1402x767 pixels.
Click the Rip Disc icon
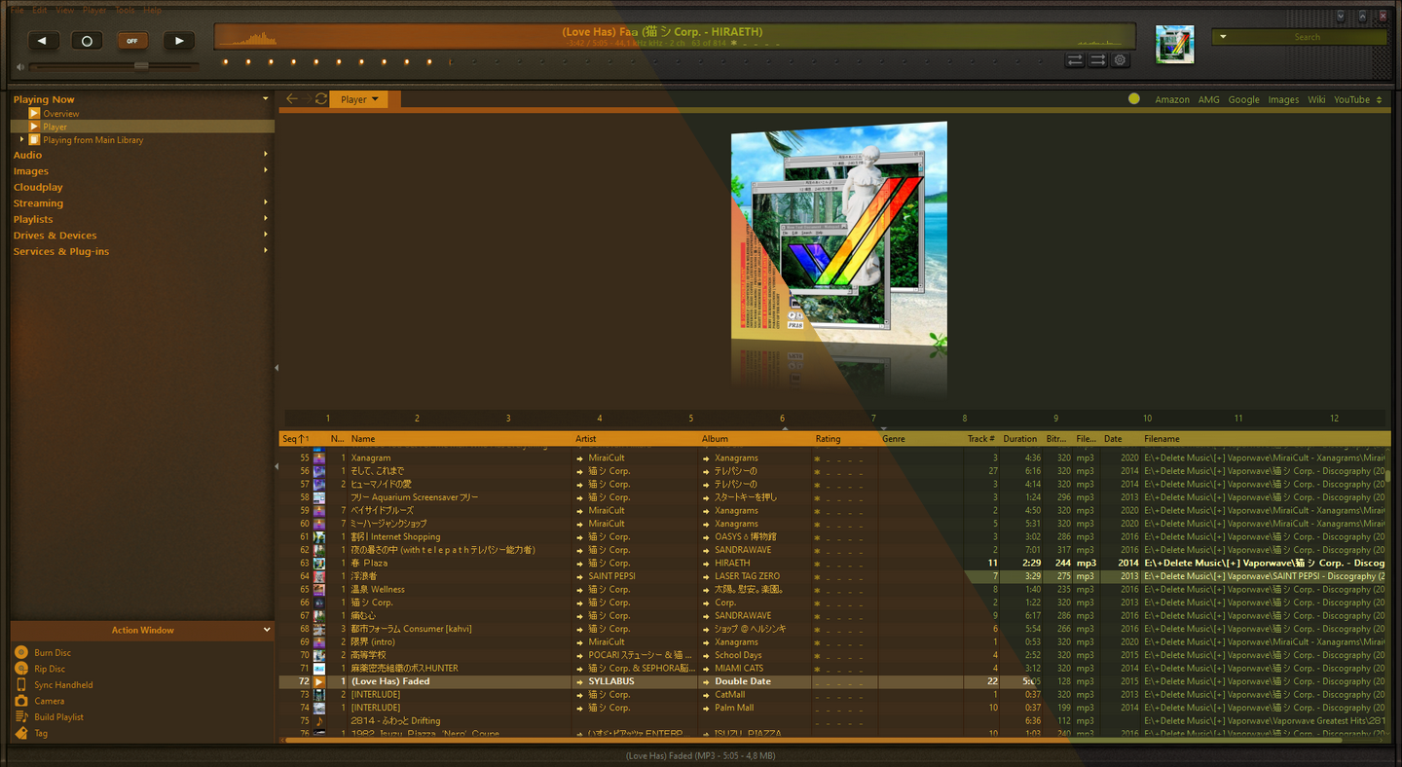pos(21,669)
